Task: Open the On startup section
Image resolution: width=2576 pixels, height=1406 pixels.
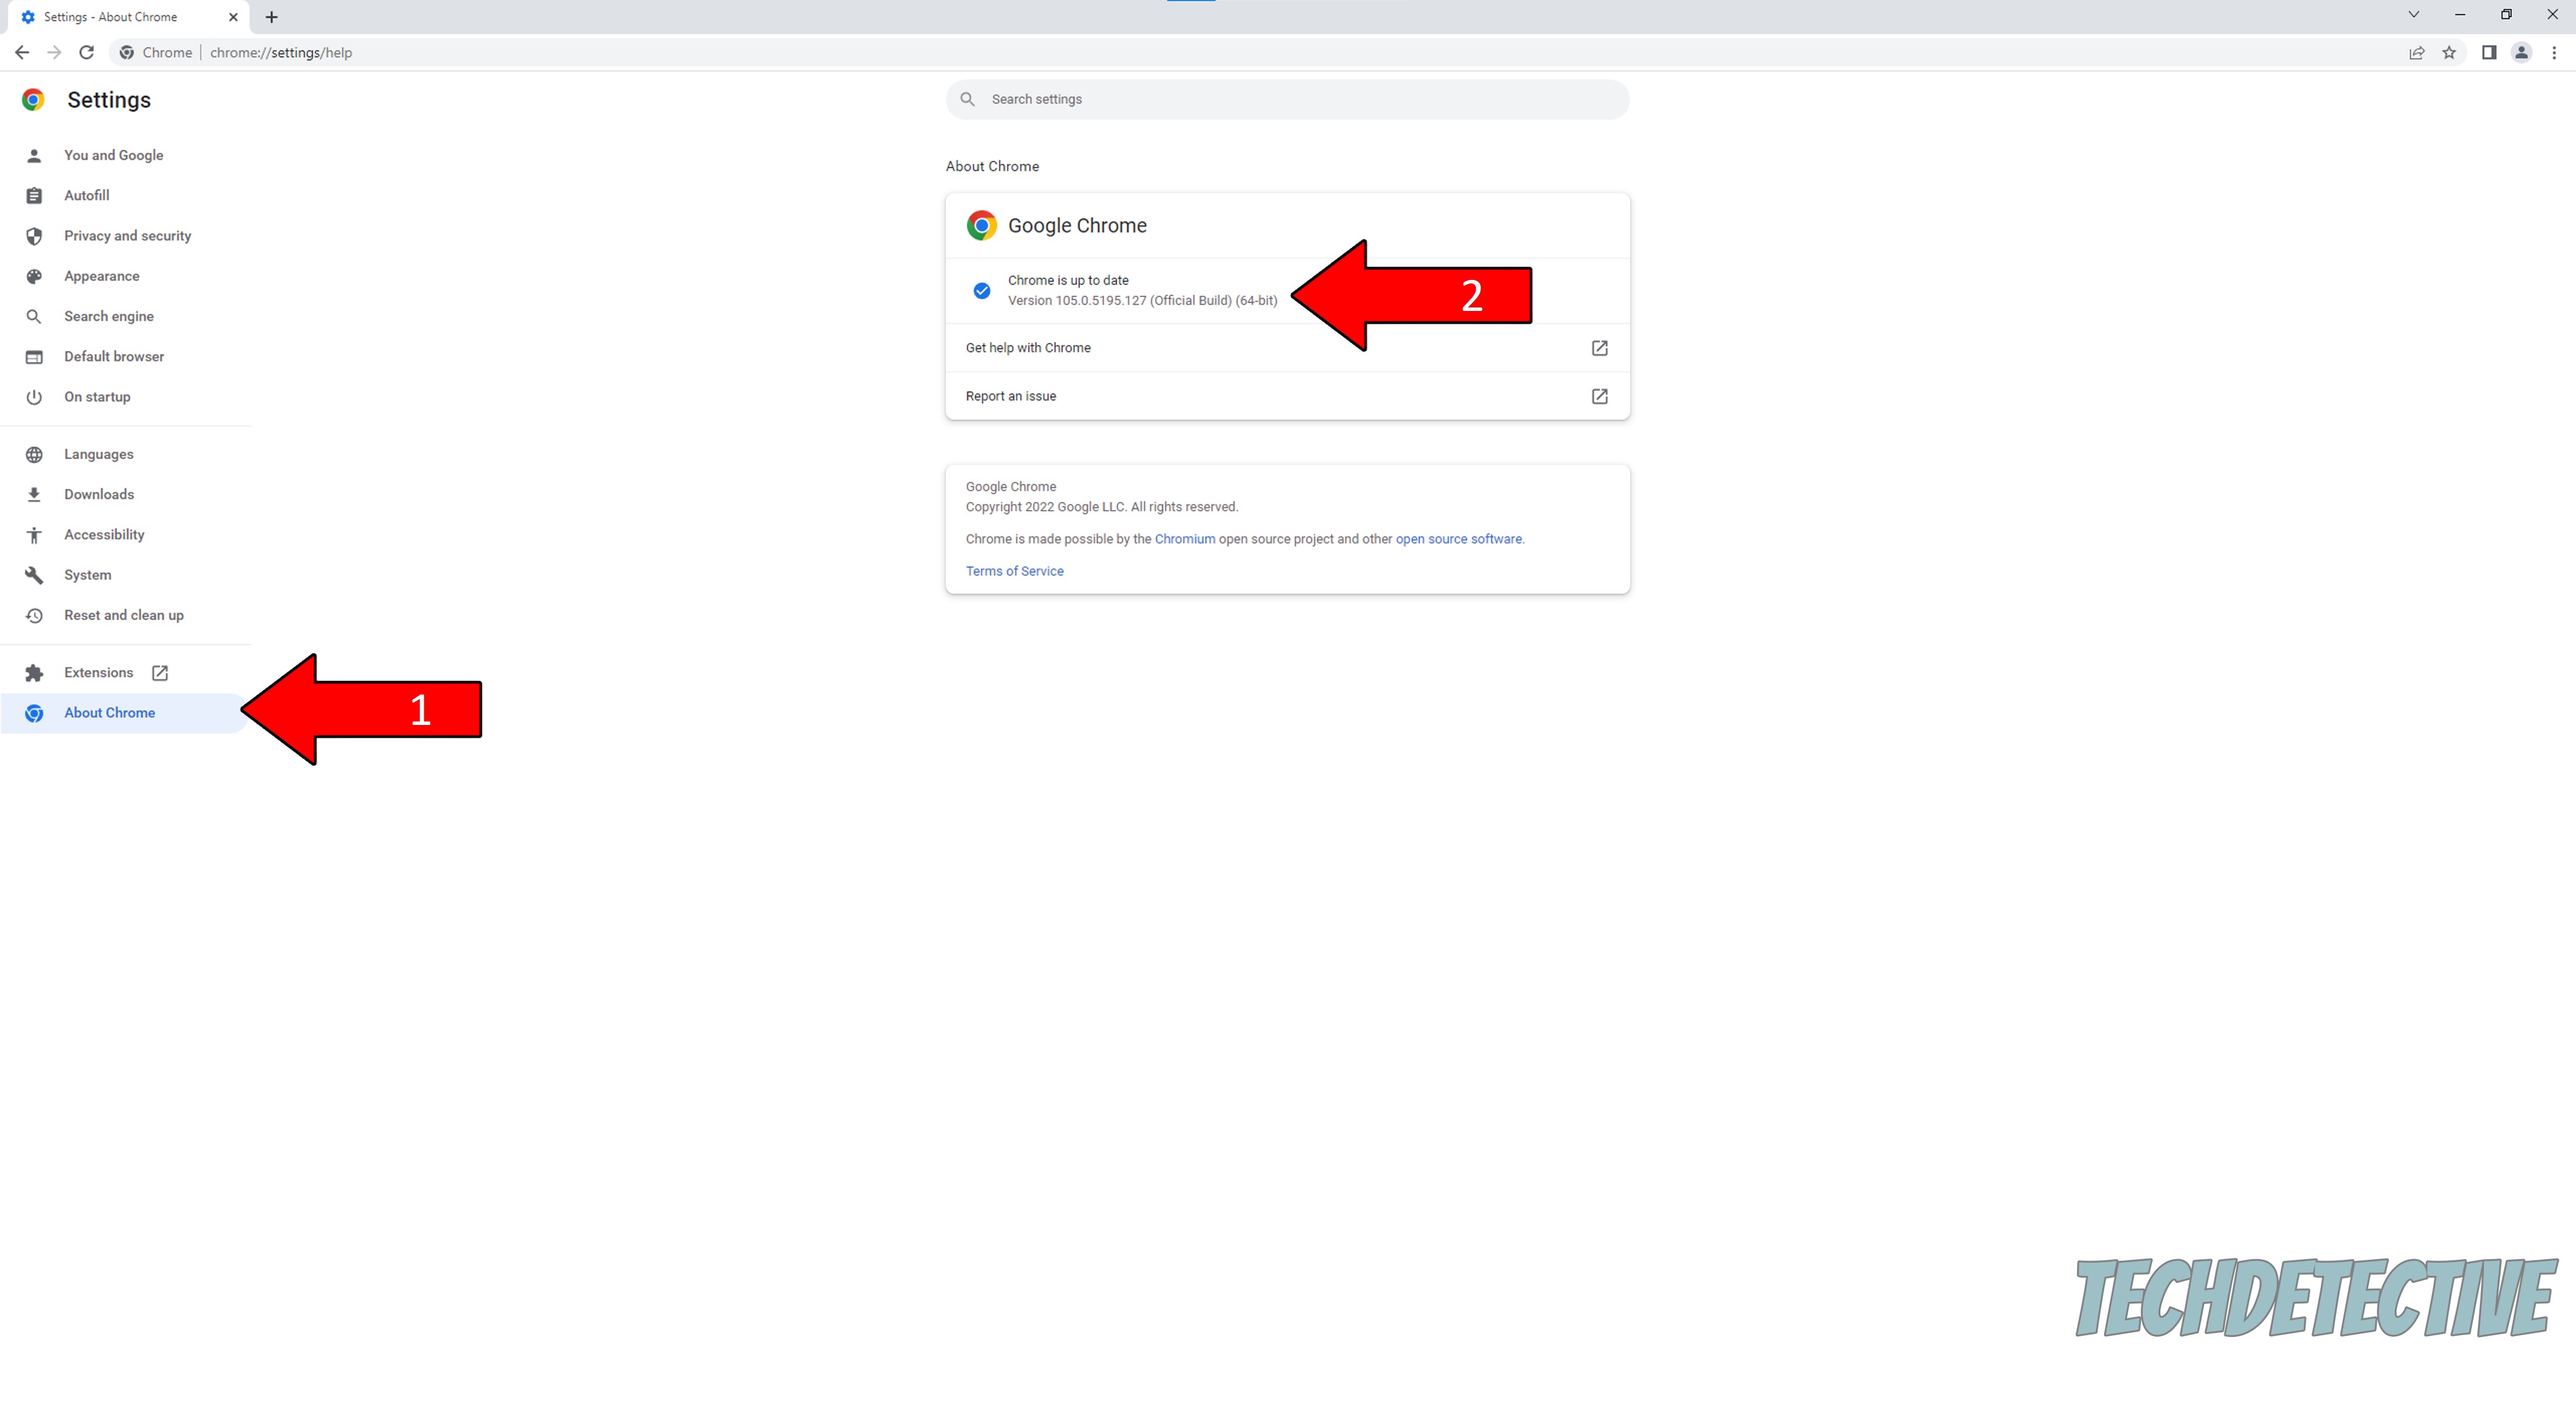Action: coord(97,396)
